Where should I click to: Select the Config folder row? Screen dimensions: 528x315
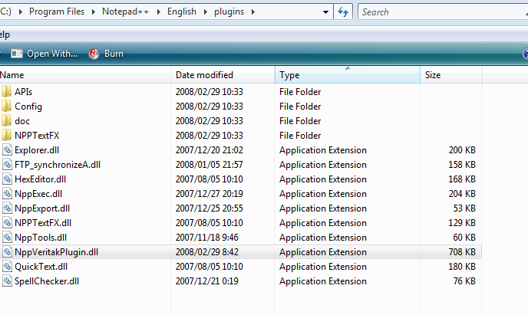point(241,107)
